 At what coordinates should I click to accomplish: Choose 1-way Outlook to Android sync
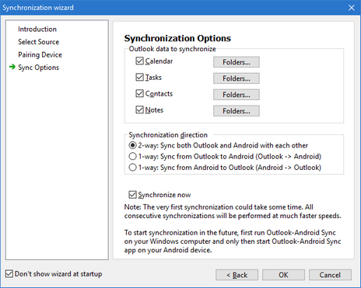[x=132, y=156]
